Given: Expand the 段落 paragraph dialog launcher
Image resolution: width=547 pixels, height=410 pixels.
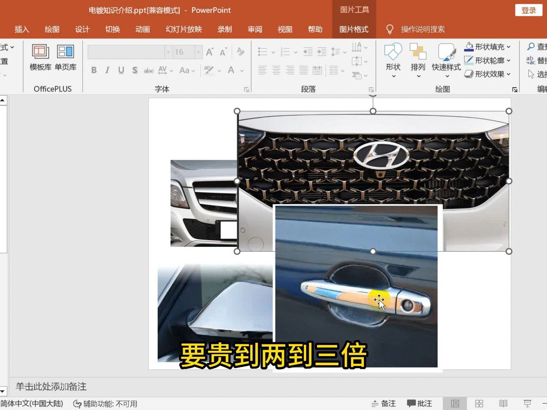Looking at the screenshot, I should (x=371, y=90).
